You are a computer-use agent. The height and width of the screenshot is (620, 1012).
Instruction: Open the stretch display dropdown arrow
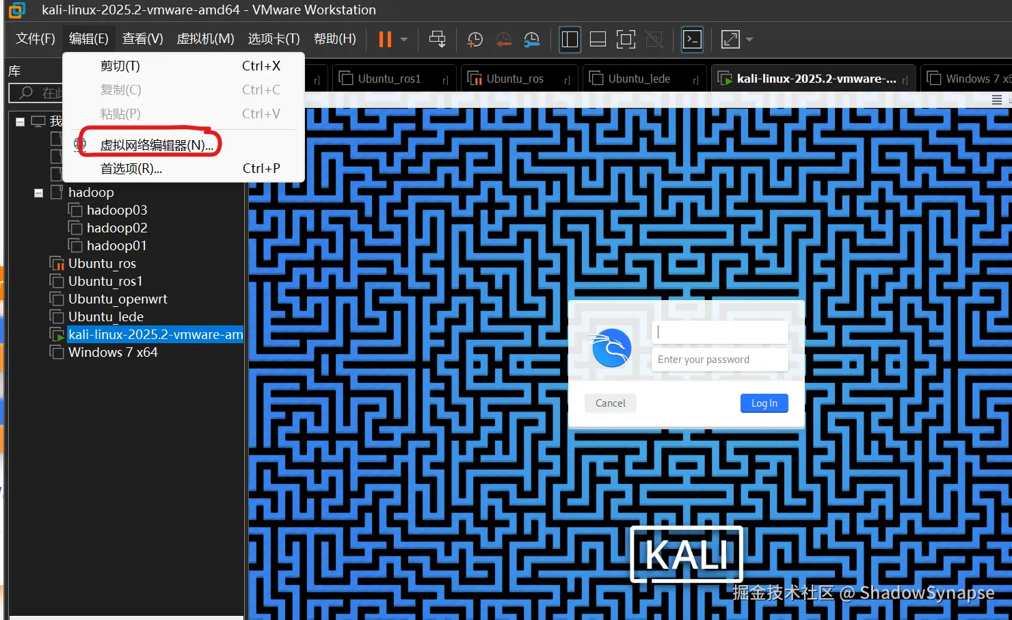pos(749,40)
